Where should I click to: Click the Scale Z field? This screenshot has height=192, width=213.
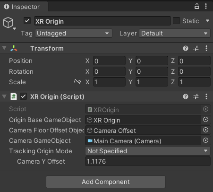pyautogui.click(x=194, y=82)
